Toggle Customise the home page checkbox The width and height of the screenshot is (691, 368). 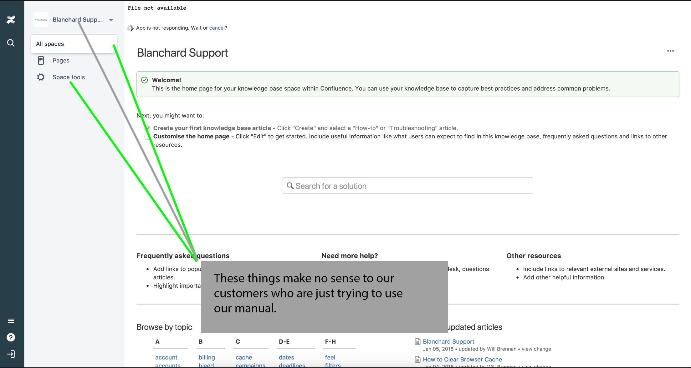(x=147, y=137)
